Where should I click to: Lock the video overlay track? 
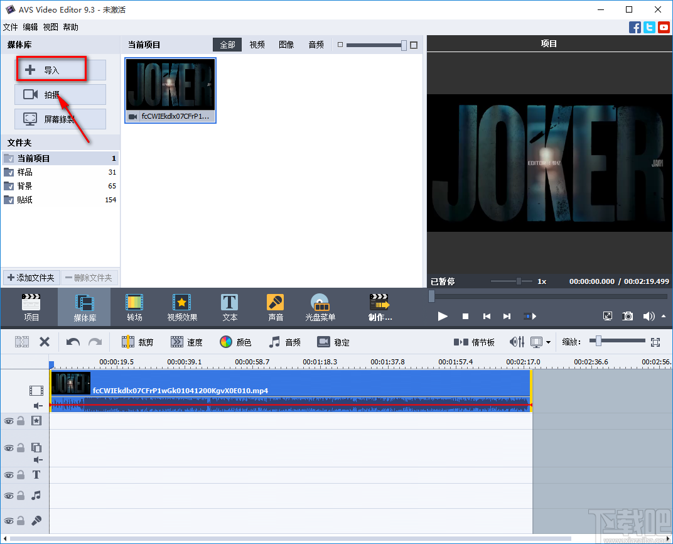21,448
